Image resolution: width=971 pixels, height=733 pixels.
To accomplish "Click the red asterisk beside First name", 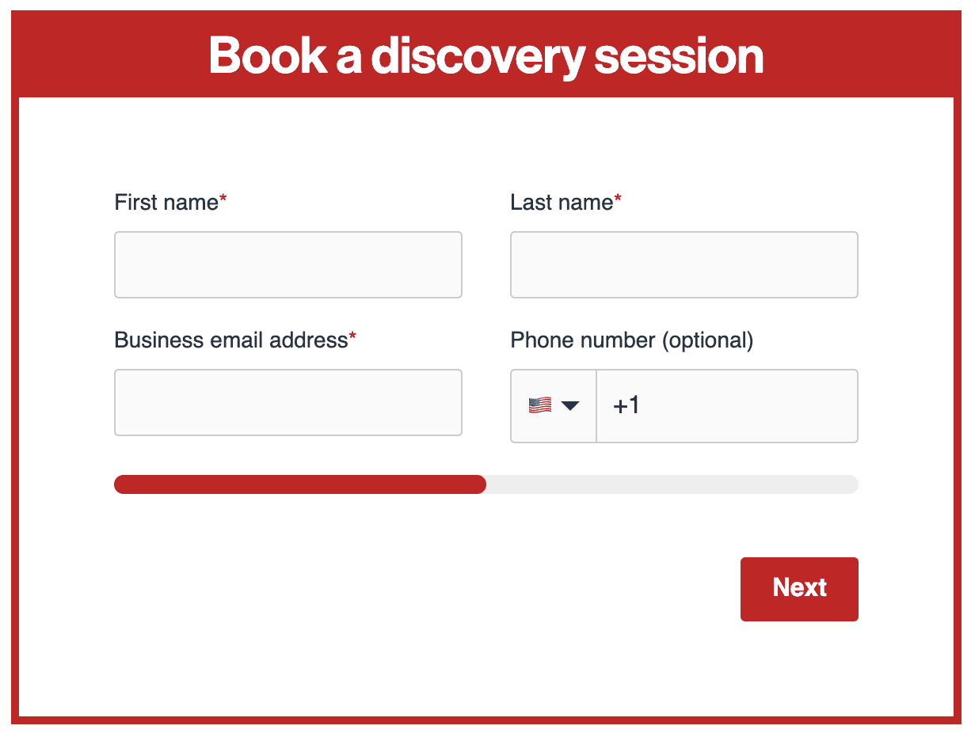I will [x=223, y=201].
